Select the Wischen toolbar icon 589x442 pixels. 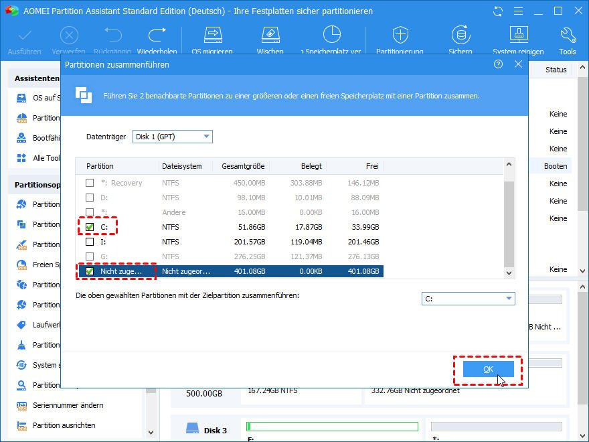point(270,35)
